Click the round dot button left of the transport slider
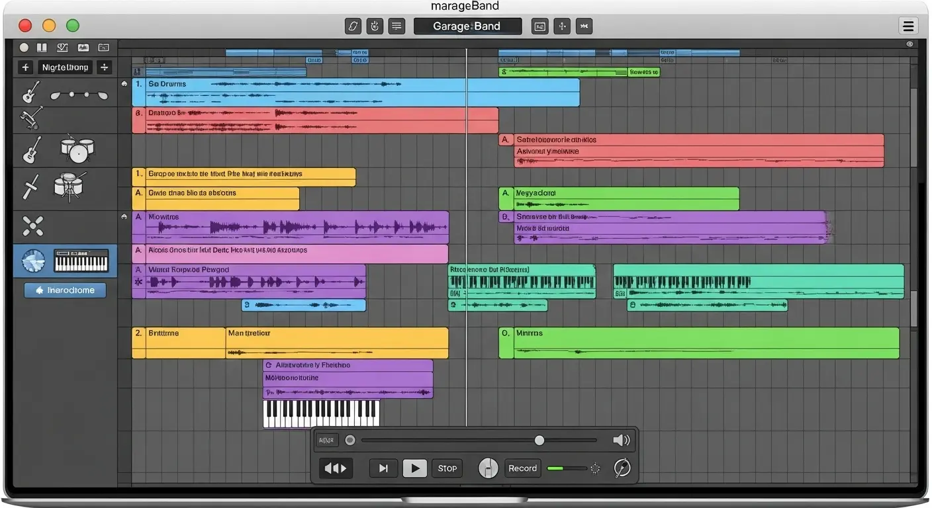932x508 pixels. coord(350,440)
